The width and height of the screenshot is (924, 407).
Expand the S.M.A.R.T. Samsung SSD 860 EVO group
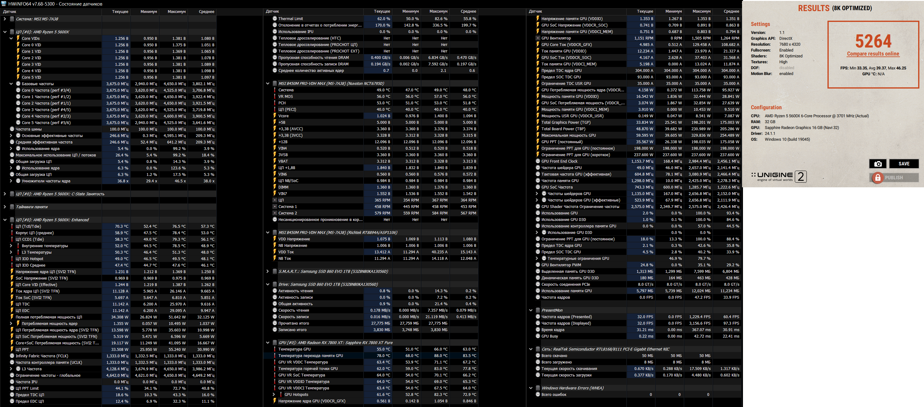click(x=268, y=271)
